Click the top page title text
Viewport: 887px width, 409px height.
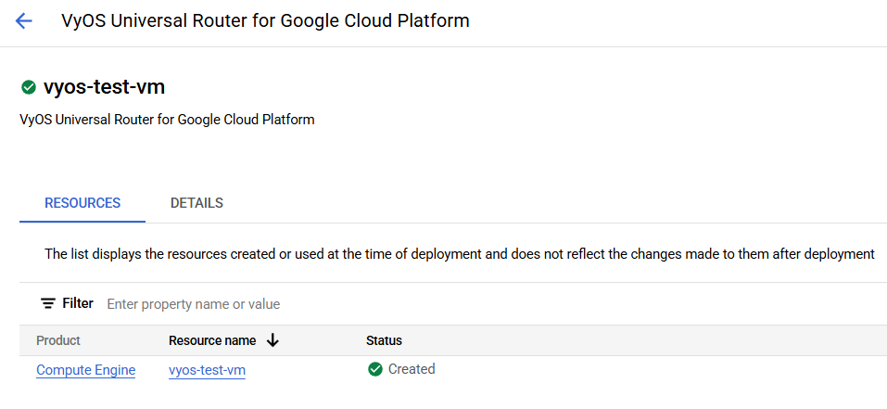coord(265,20)
